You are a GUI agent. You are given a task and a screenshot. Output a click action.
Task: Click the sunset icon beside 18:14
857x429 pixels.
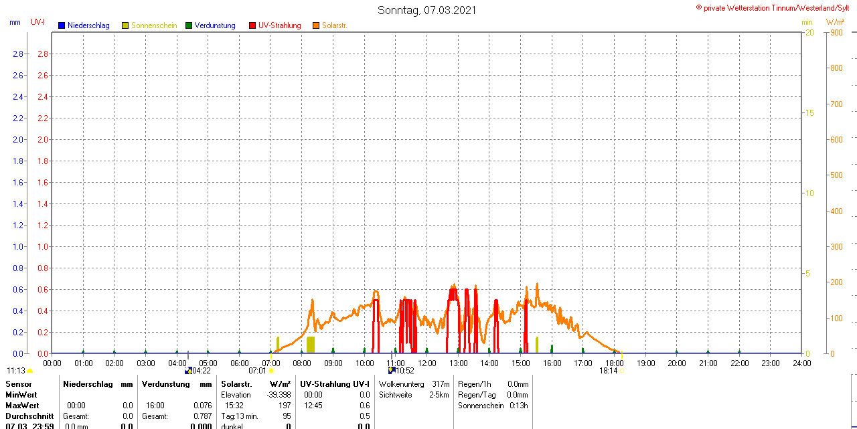point(622,371)
